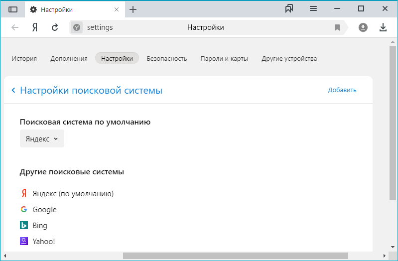
Task: Bookmark this page with flag icon
Action: click(x=337, y=27)
